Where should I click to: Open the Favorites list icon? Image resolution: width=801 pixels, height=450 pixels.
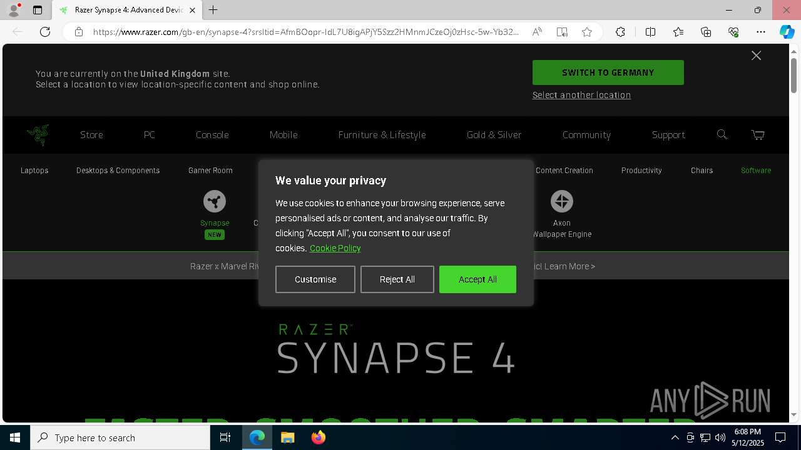click(x=678, y=32)
